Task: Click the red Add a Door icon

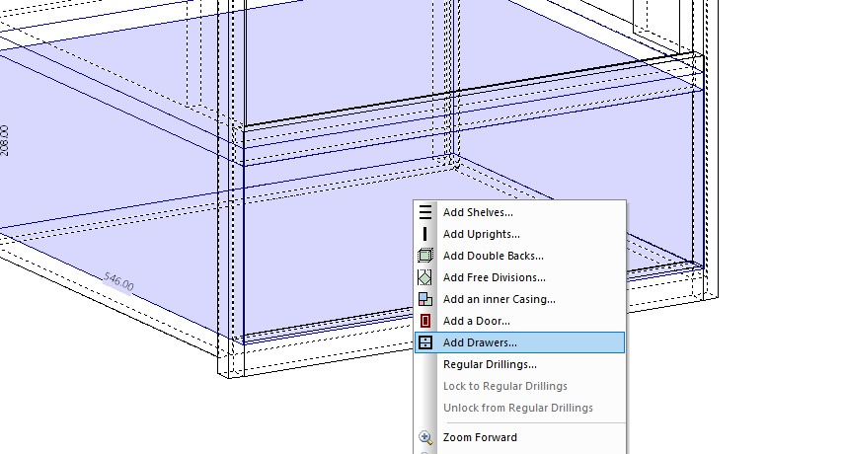Action: pyautogui.click(x=425, y=321)
